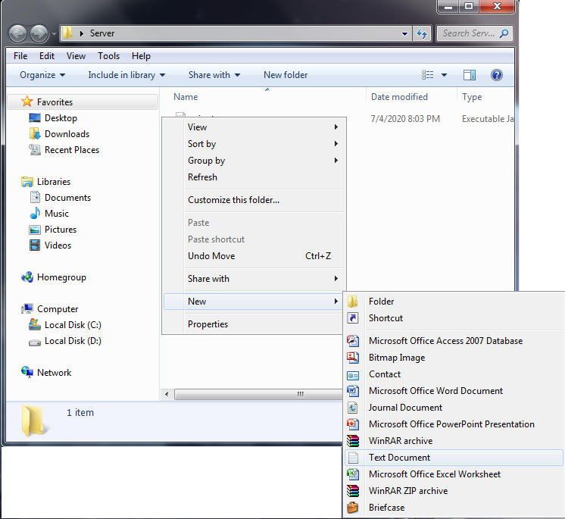This screenshot has width=565, height=519.
Task: Select Videos under Libraries
Action: pos(58,245)
